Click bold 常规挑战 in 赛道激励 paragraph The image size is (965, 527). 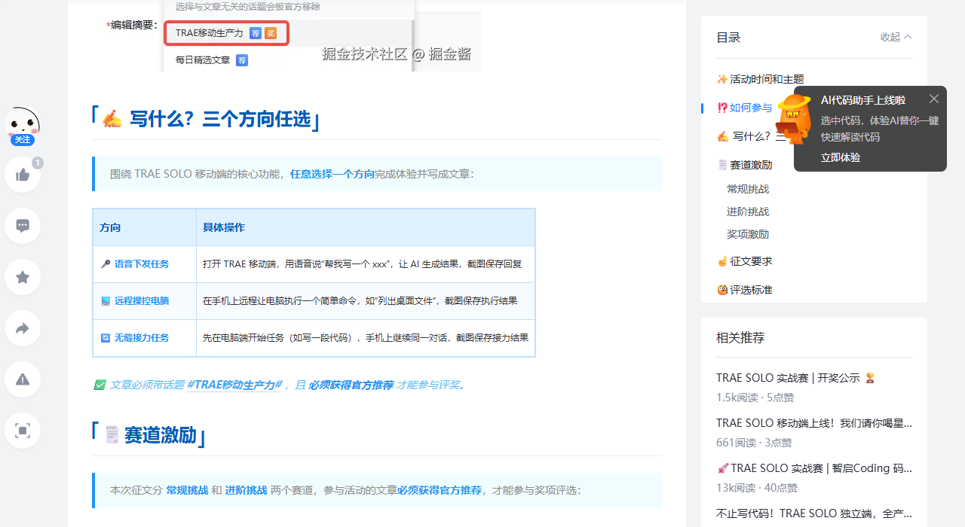coord(187,490)
